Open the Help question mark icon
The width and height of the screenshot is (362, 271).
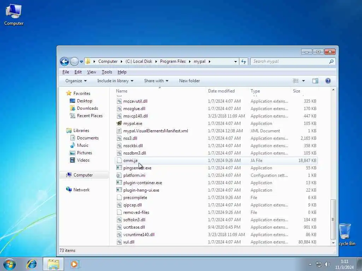tap(328, 81)
